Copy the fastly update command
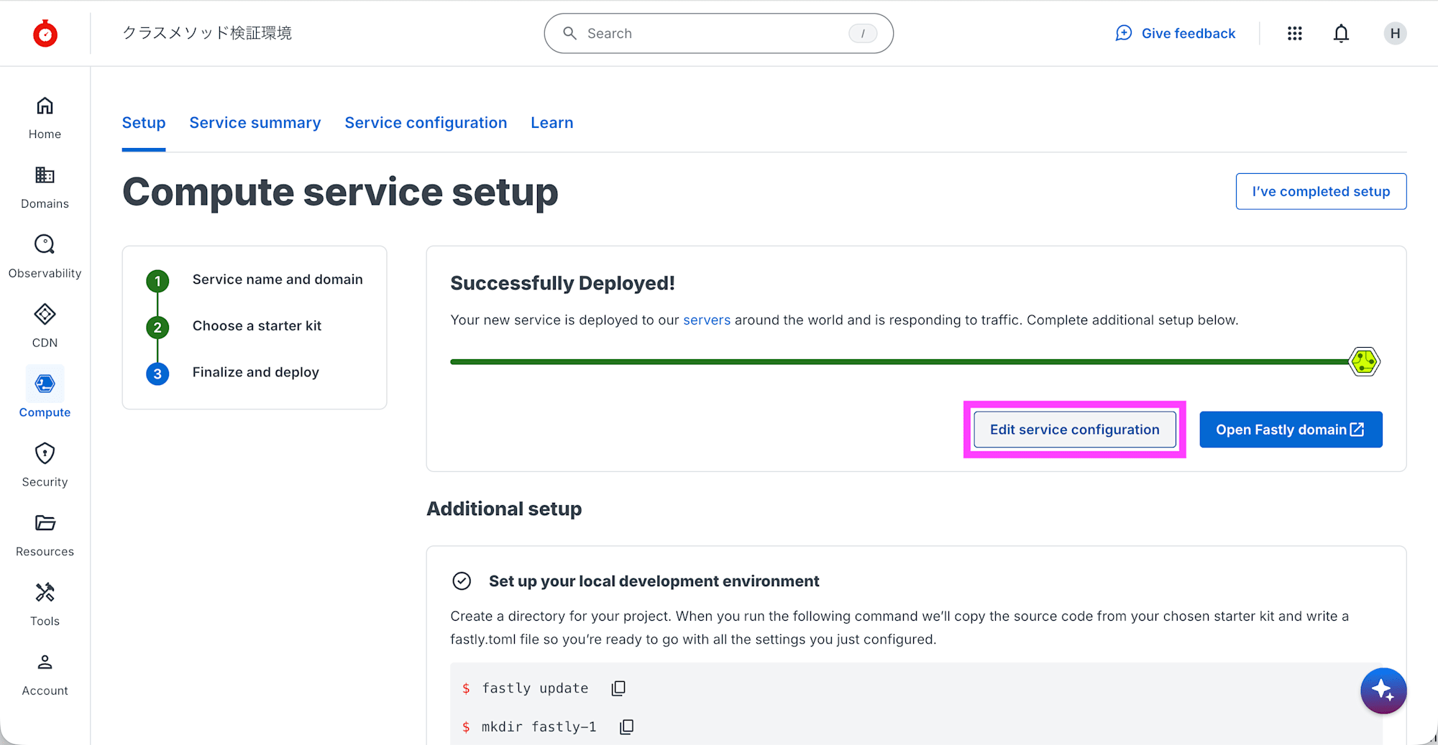Viewport: 1438px width, 745px height. tap(618, 688)
